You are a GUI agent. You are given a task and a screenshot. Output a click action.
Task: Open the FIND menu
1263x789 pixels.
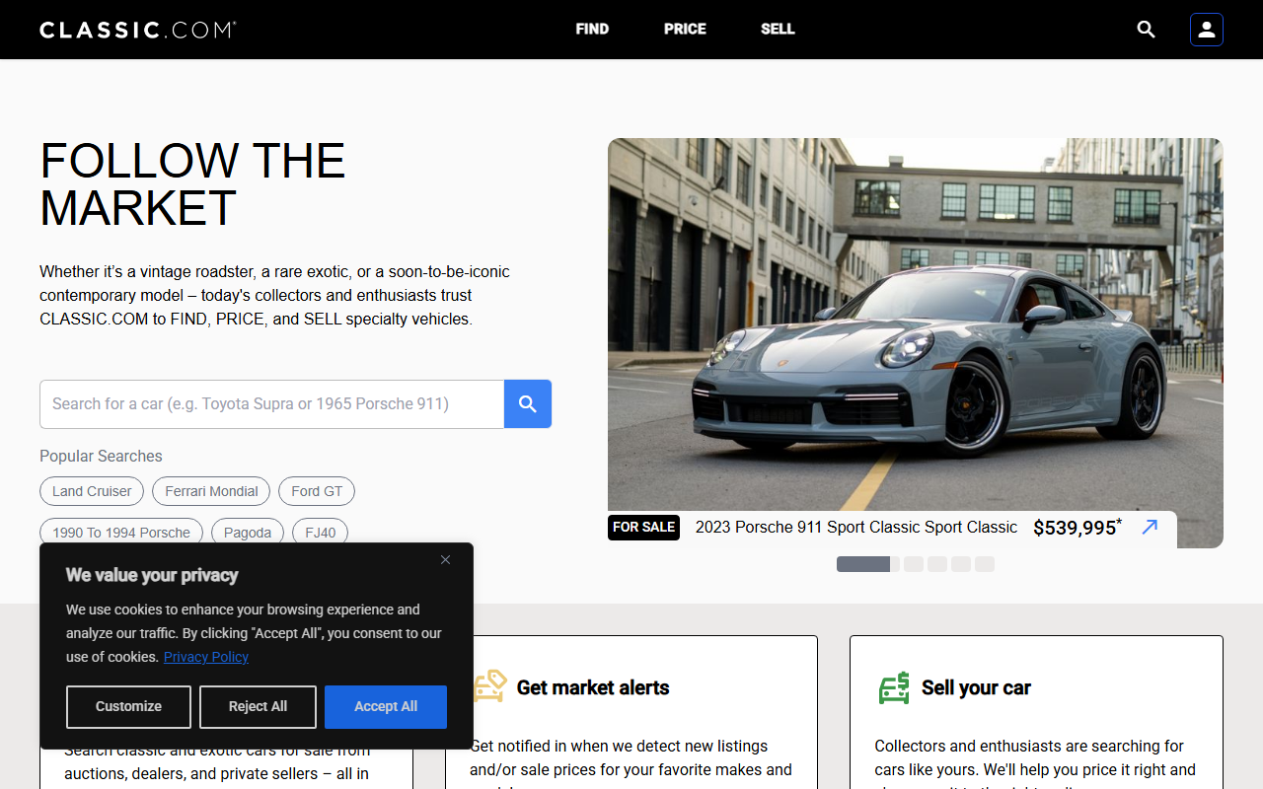[592, 30]
